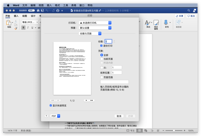Click the end position (结束位置) field
This screenshot has width=201, height=136.
tap(117, 73)
